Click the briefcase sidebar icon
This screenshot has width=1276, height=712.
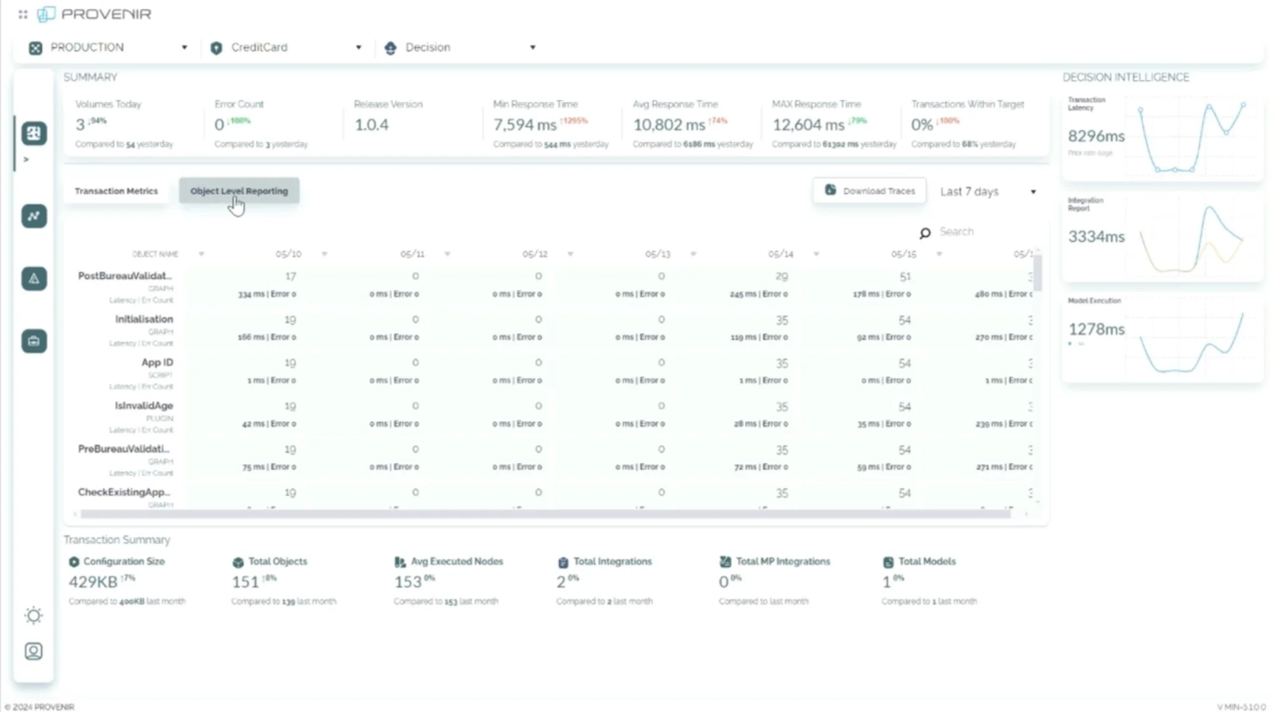click(34, 341)
